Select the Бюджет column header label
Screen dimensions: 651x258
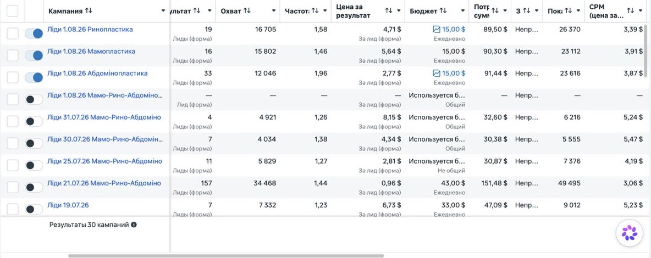[x=423, y=11]
